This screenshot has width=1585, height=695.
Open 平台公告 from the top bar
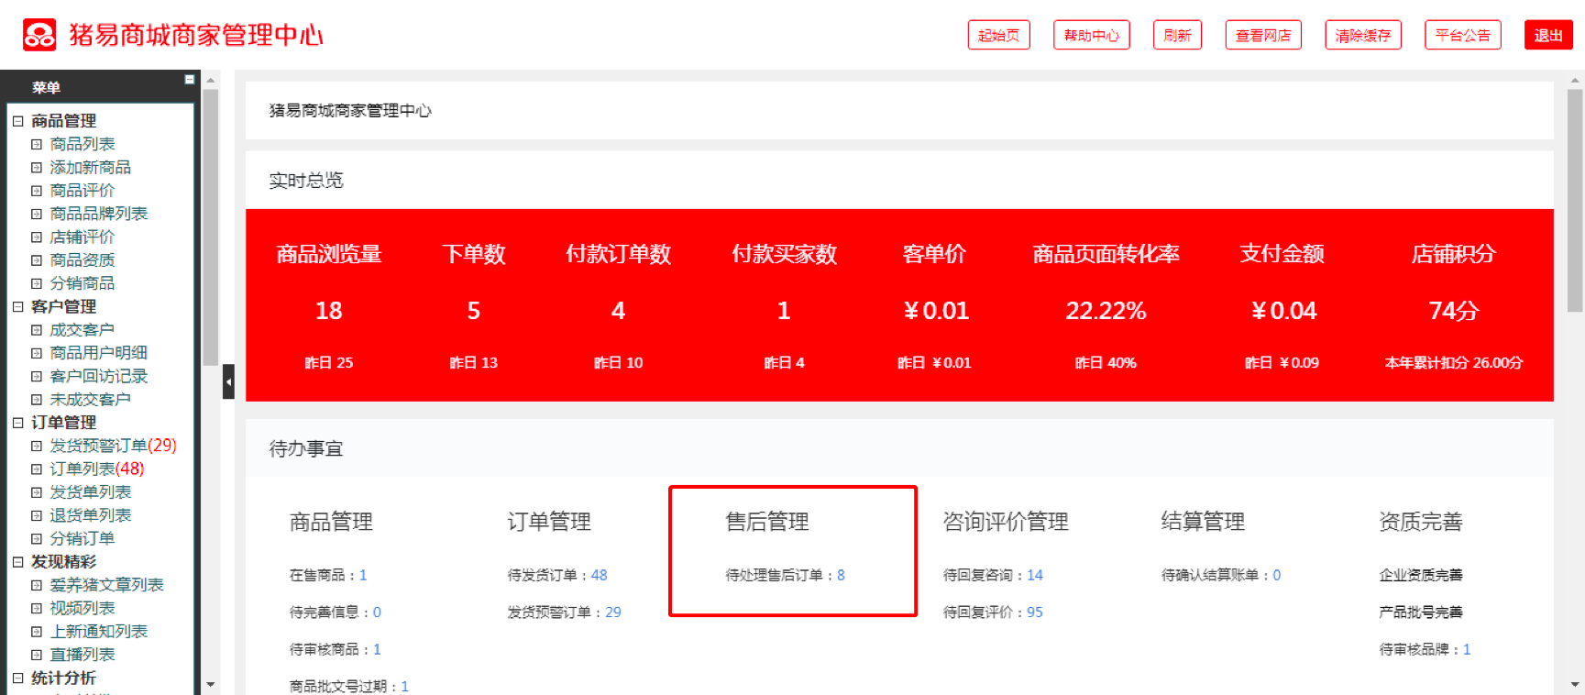[1463, 35]
